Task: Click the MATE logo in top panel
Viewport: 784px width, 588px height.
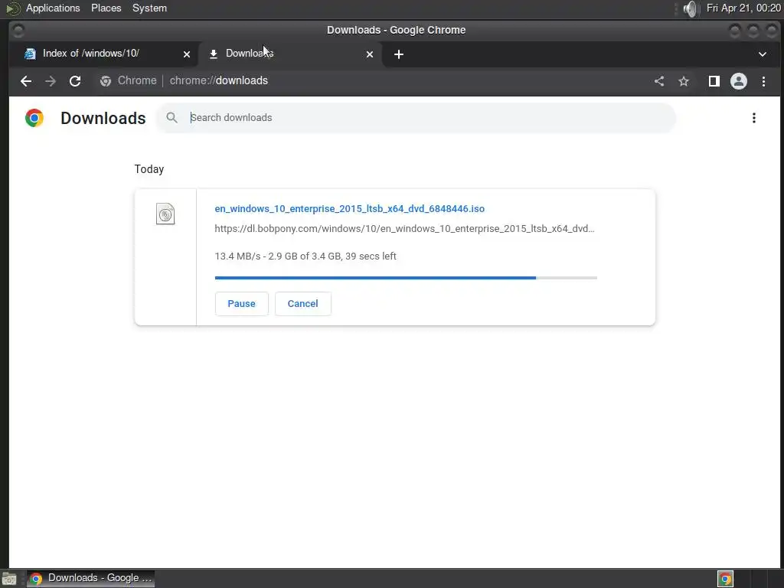Action: coord(12,8)
